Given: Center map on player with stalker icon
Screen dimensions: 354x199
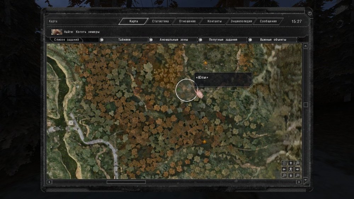Looking at the screenshot, I should coord(291,169).
